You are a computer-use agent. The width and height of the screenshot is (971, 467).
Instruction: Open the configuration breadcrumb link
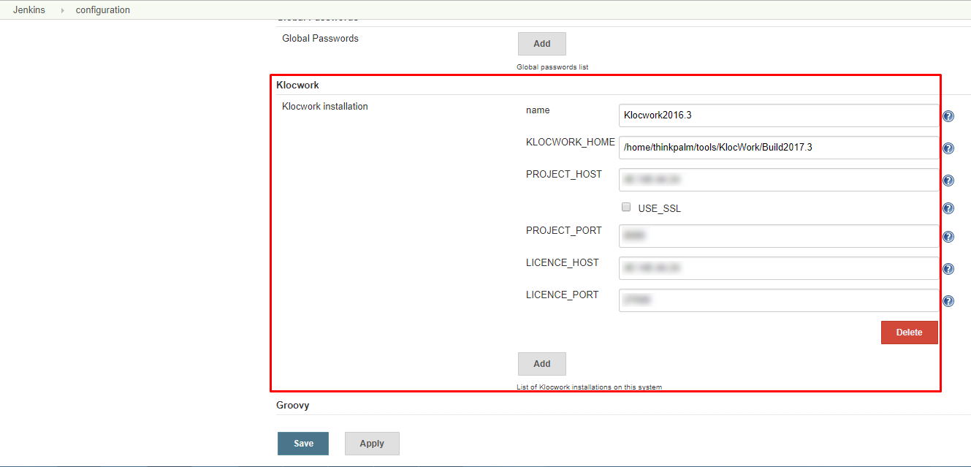[103, 10]
